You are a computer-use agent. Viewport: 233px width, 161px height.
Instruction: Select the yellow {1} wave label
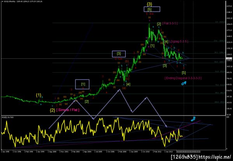click(x=38, y=95)
